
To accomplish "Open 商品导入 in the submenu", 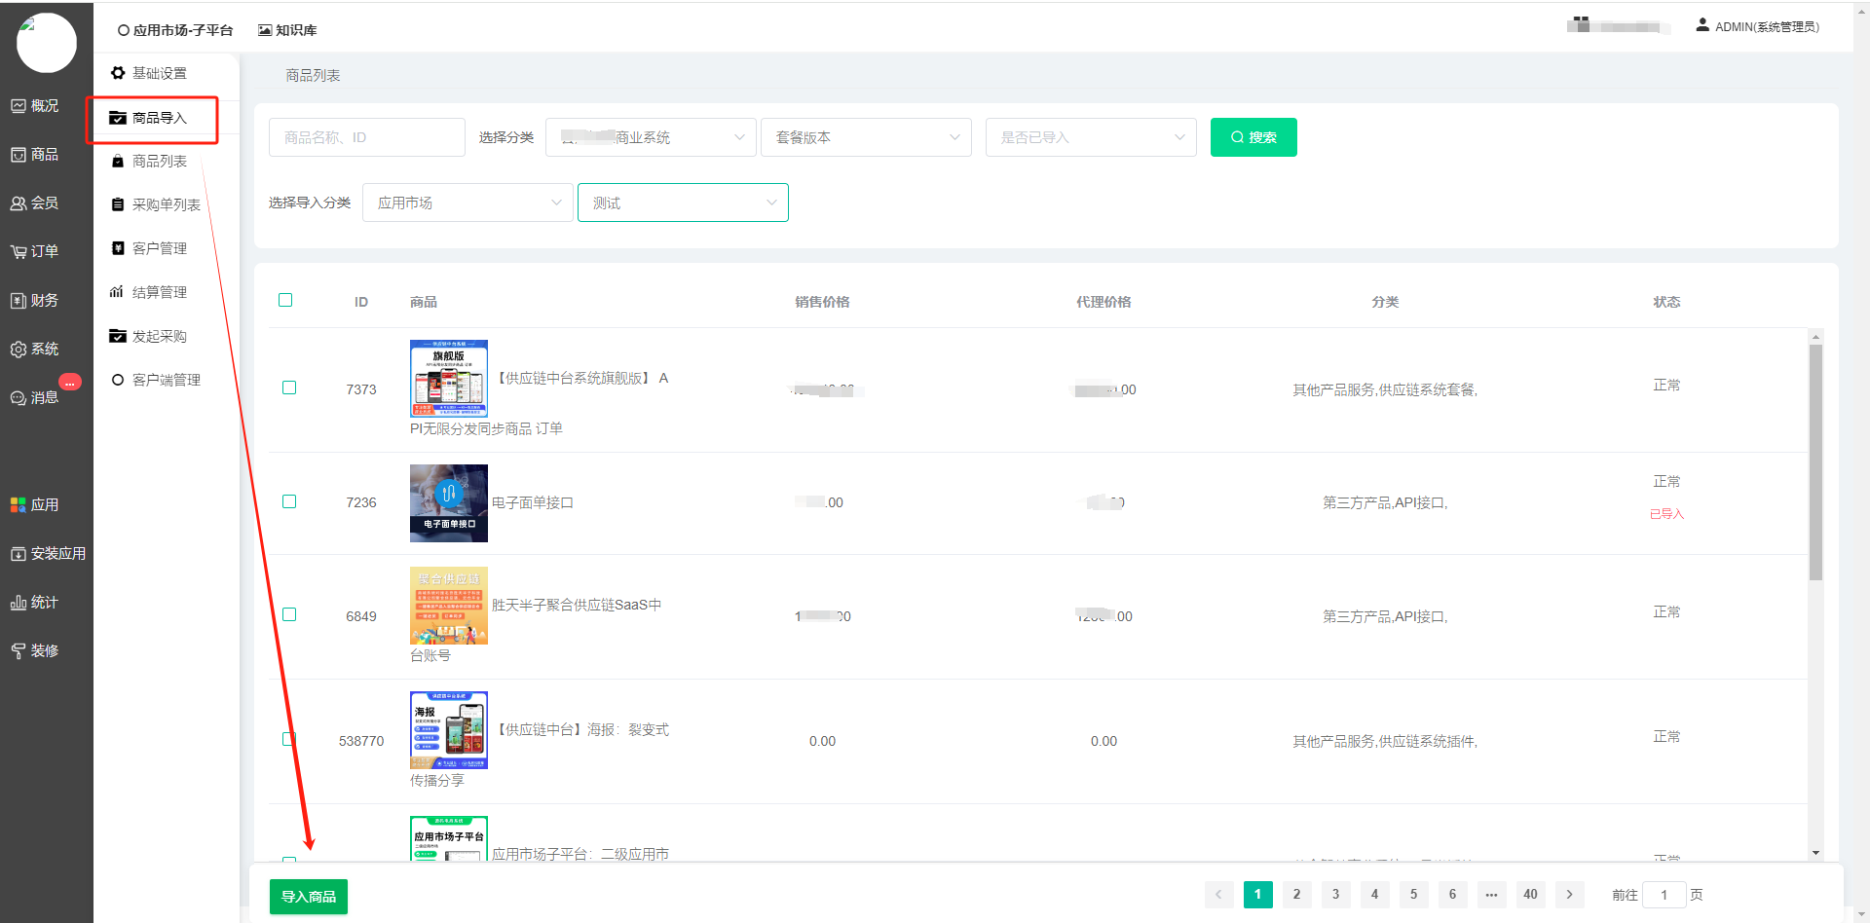I will click(159, 118).
